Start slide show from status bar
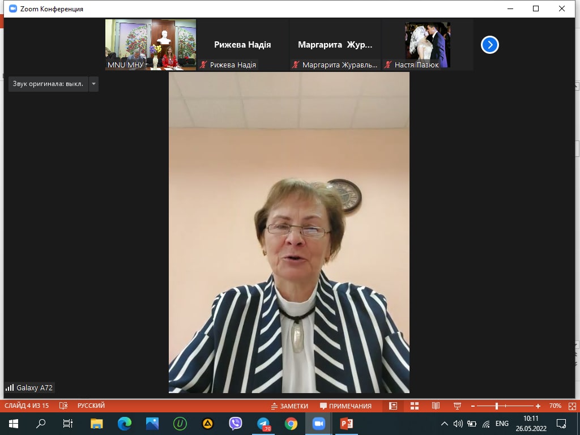580x435 pixels. click(457, 406)
